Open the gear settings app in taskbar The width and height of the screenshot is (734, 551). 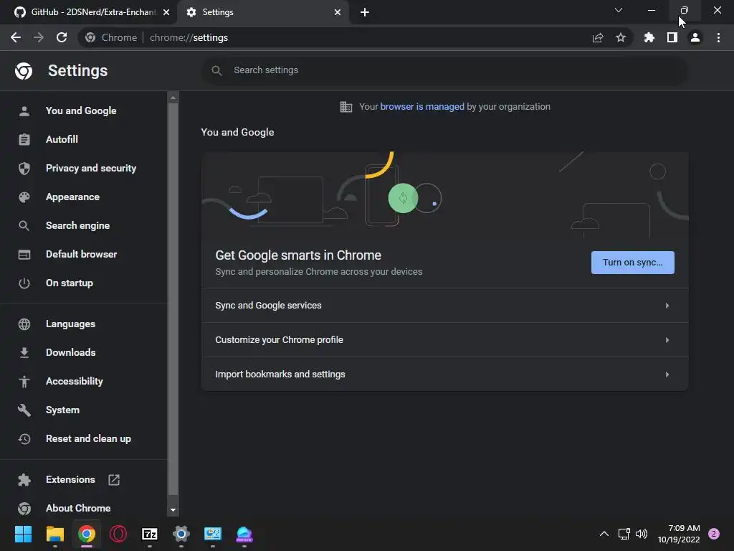181,534
